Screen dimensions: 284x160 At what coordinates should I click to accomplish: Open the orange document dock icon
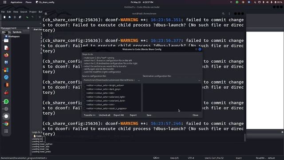click(x=6, y=85)
